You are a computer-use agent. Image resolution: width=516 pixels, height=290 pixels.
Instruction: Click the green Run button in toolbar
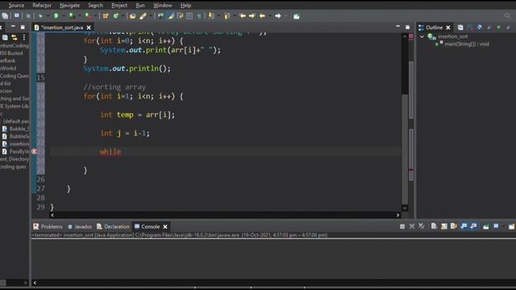coord(56,16)
